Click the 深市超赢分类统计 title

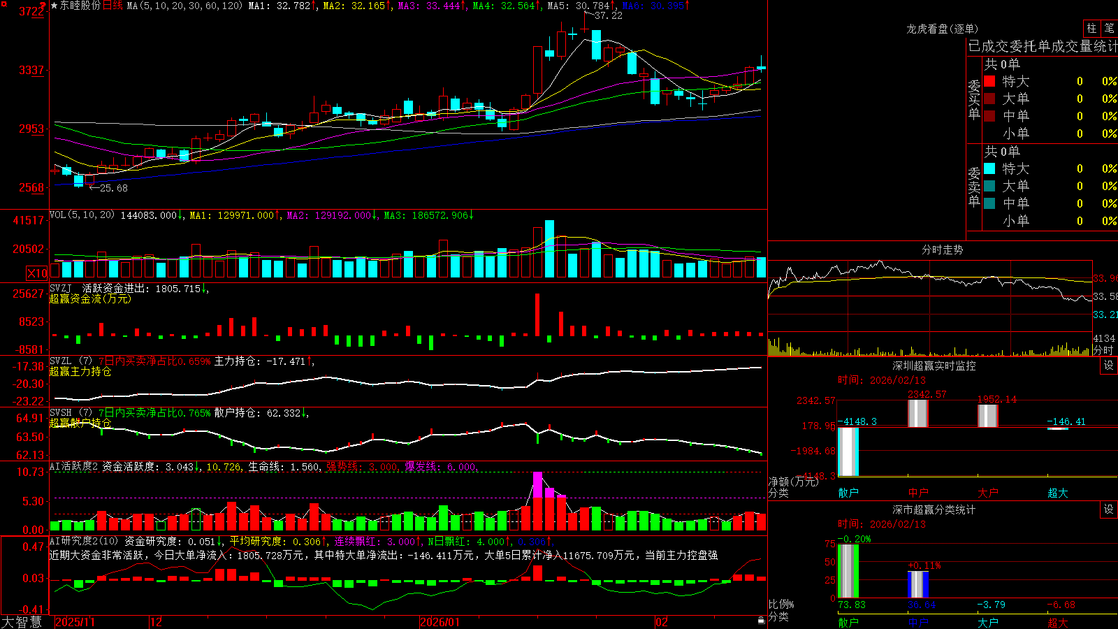click(934, 509)
